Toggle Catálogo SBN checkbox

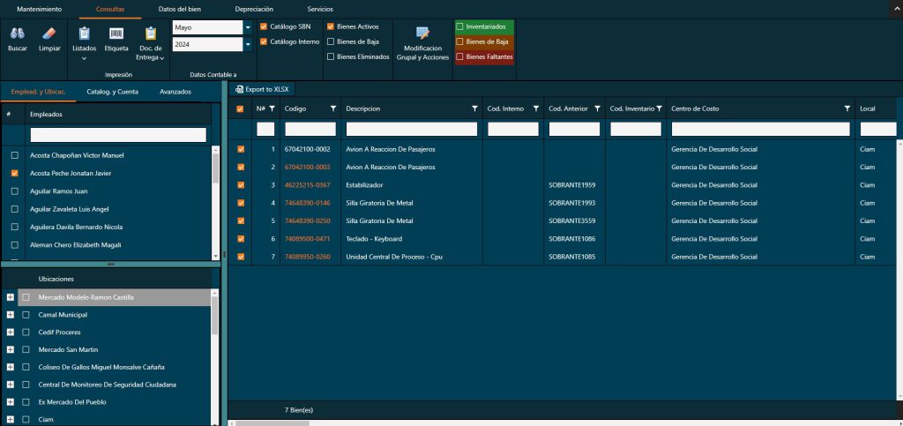click(264, 26)
